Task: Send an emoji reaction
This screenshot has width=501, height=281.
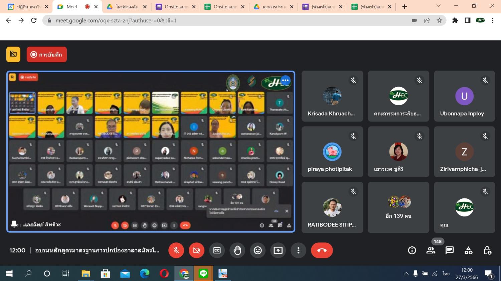Action: coord(258,250)
